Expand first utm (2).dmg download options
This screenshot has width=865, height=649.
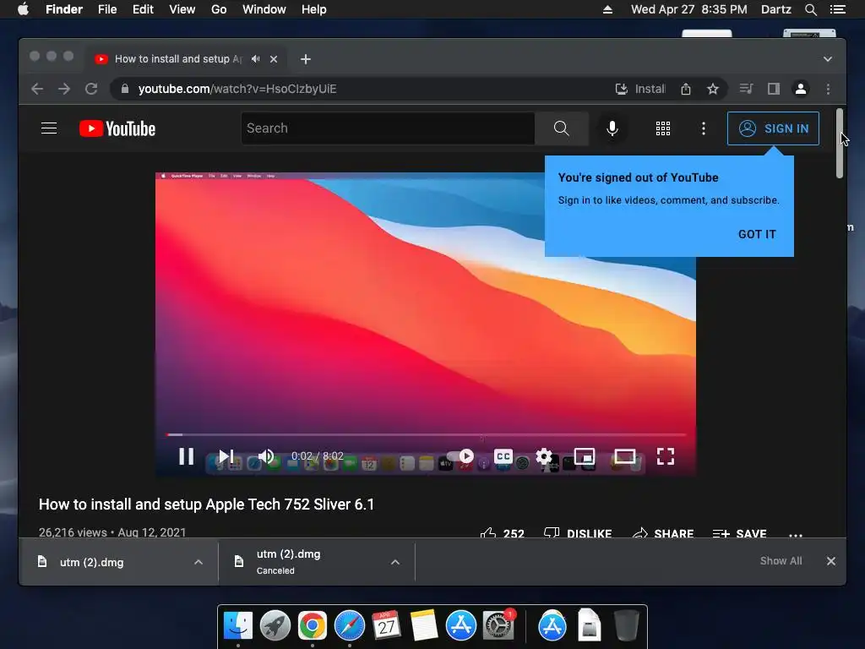click(x=199, y=562)
